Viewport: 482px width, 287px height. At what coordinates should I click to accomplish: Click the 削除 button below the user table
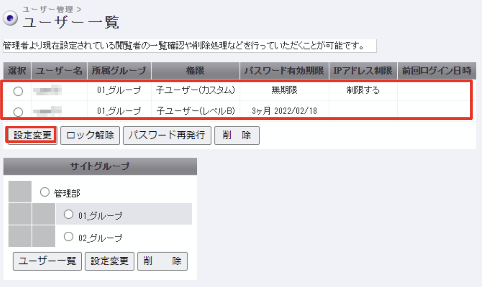point(237,135)
